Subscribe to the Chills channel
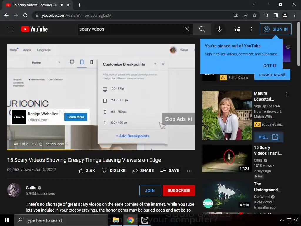301x226 pixels. point(179,190)
